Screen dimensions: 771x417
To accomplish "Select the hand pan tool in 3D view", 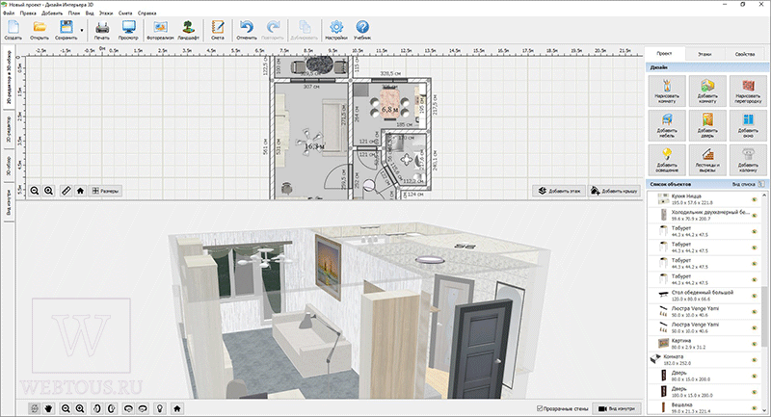I will (49, 408).
